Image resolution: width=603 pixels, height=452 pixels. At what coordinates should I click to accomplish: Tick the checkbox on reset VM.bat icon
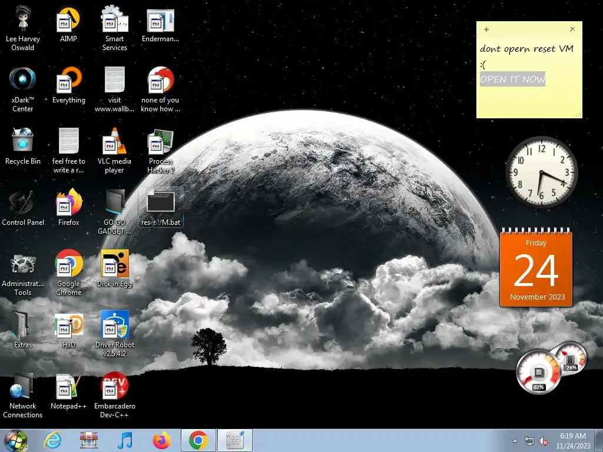coord(150,192)
